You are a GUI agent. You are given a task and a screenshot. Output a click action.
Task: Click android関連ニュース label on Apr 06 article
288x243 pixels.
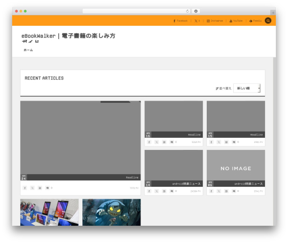pos(248,184)
